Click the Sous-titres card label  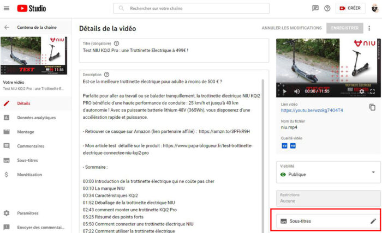300,221
